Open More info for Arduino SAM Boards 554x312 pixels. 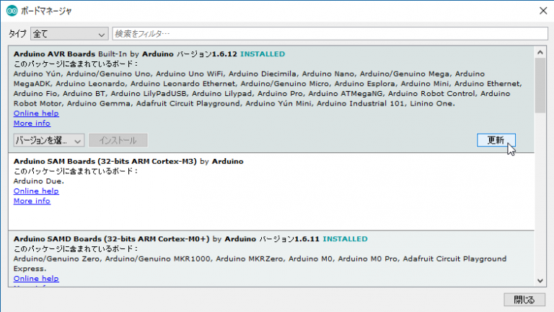(32, 201)
